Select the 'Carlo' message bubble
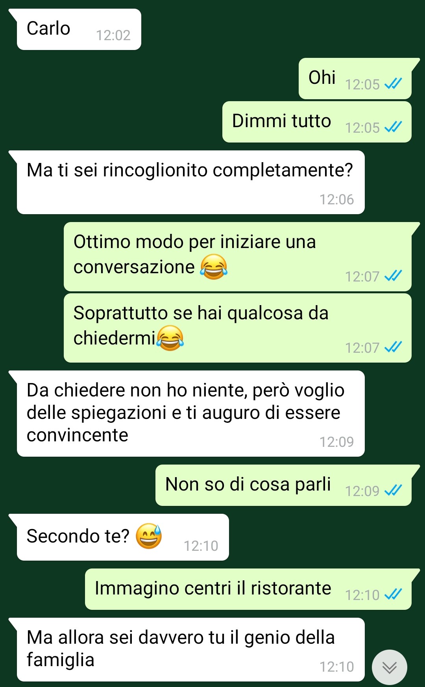Viewport: 425px width, 687px height. 79,30
